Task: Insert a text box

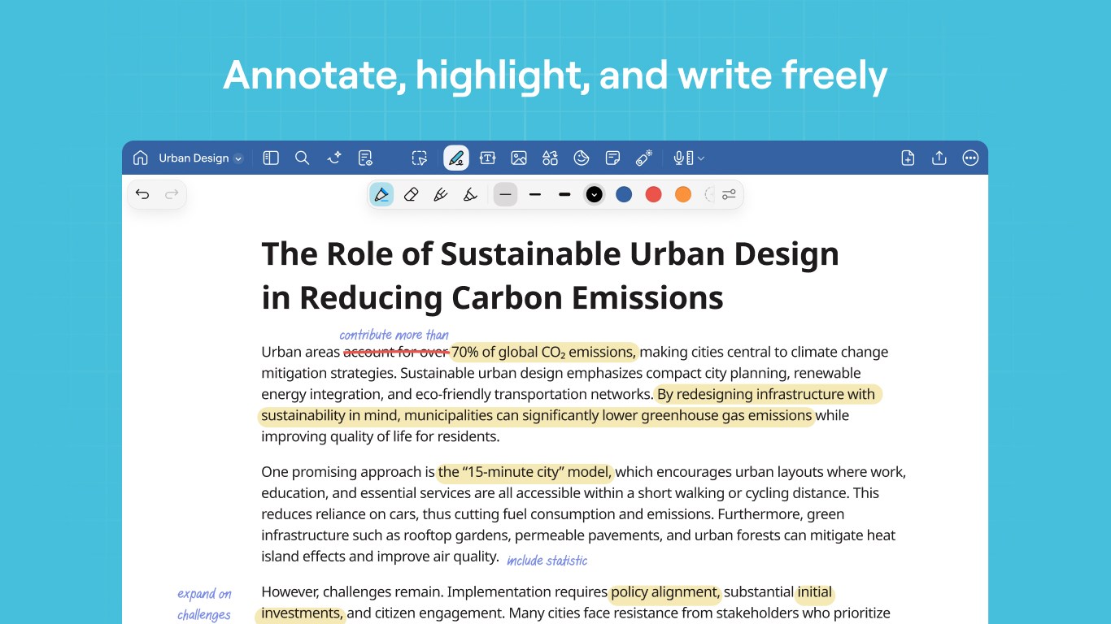Action: tap(487, 158)
